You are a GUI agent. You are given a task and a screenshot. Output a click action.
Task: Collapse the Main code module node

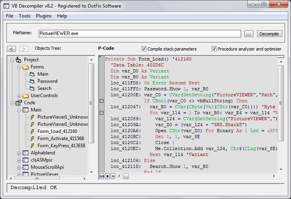19,110
